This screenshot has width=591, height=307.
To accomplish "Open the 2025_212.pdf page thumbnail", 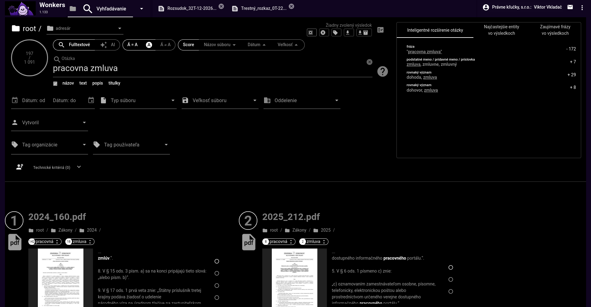I will click(295, 278).
